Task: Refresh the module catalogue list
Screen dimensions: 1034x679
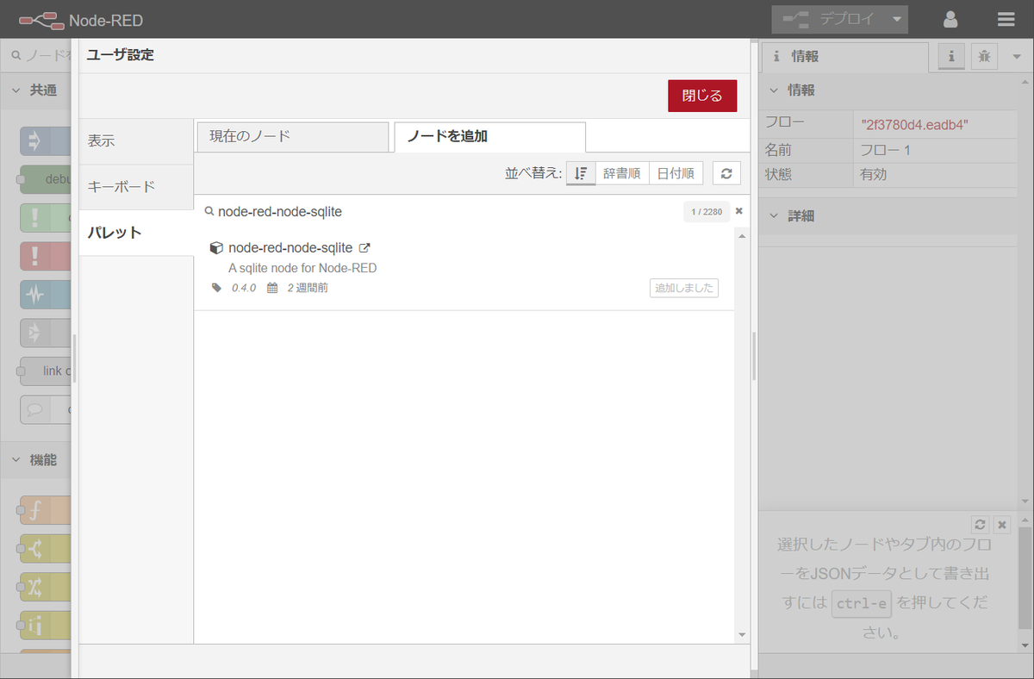Action: [726, 173]
